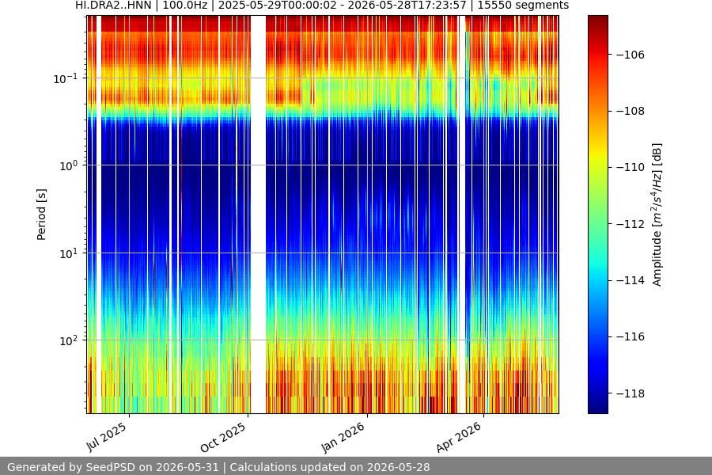Click the colorbar gradient strip
Viewport: 712px width, 475px height.
tap(597, 215)
